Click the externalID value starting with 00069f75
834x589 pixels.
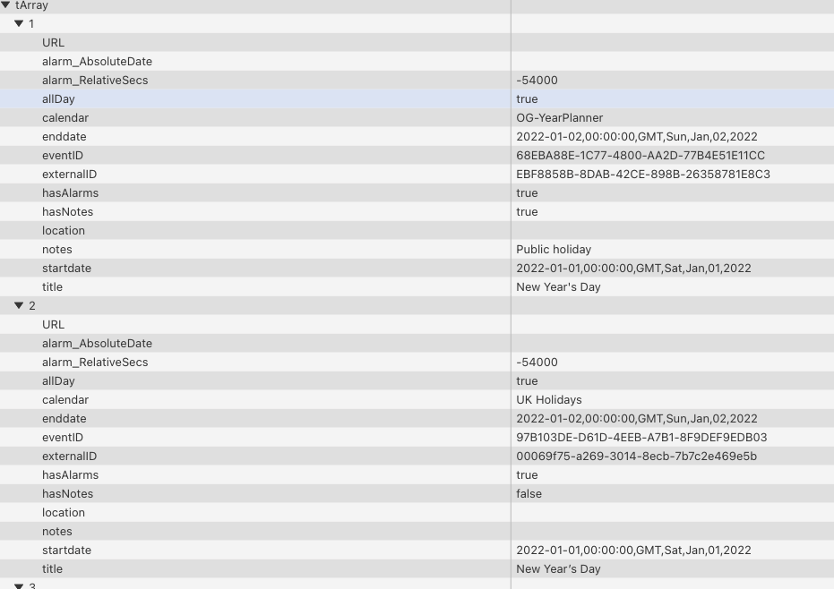pos(636,457)
